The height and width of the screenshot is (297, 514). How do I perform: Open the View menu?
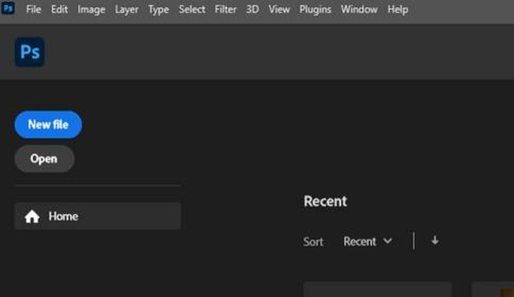(279, 10)
